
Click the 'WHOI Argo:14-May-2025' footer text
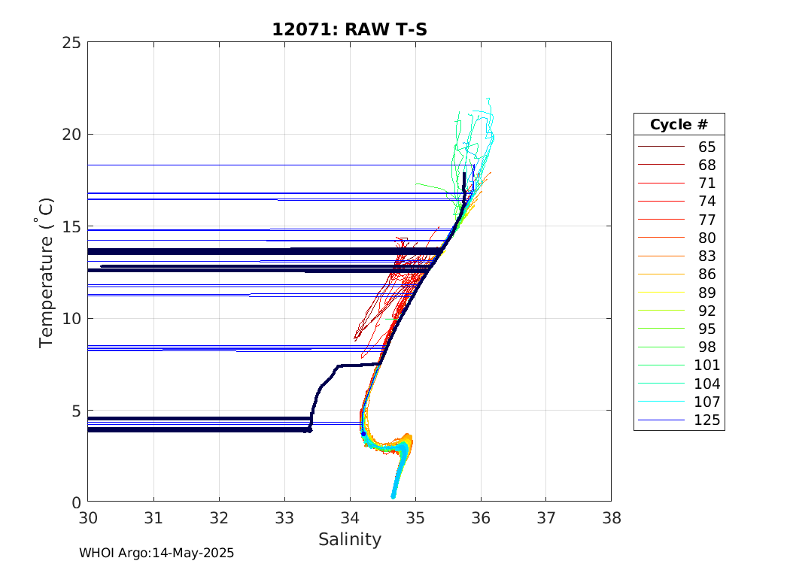[x=156, y=553]
